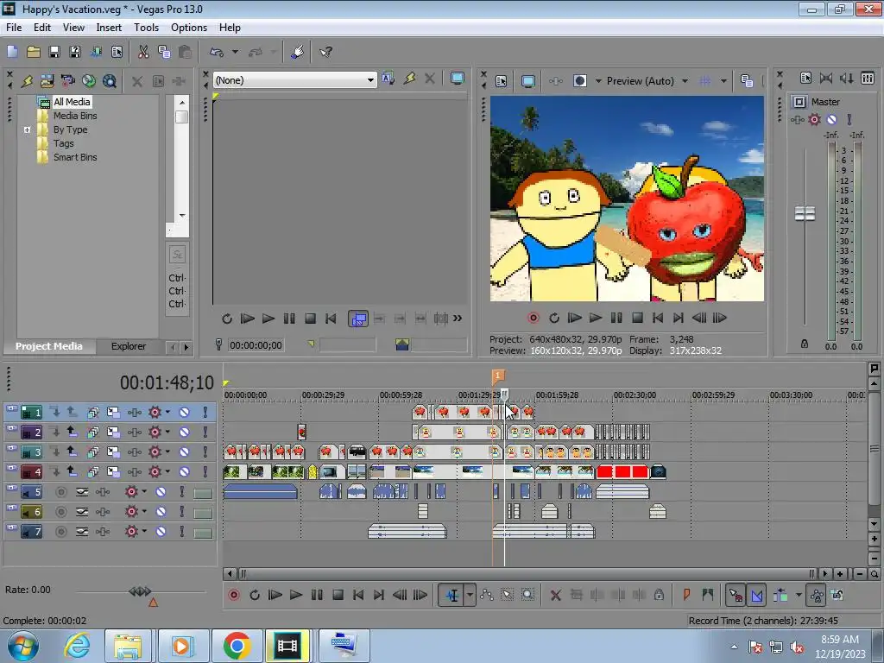Click the playback Rate slider
This screenshot has width=884, height=663.
coord(140,591)
